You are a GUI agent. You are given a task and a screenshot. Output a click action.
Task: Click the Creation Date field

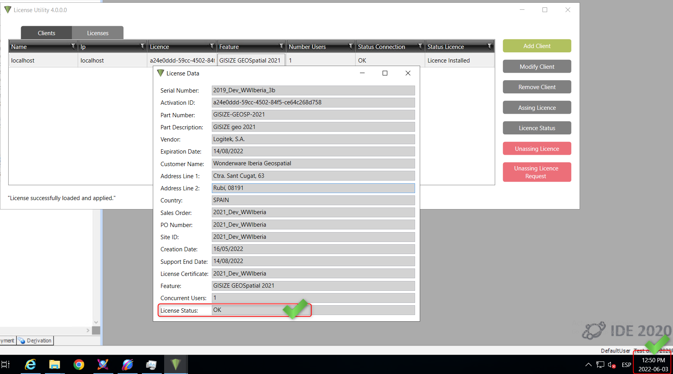(313, 249)
